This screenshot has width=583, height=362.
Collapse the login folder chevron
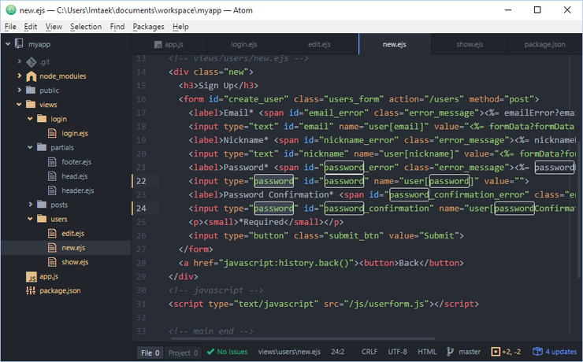[x=30, y=119]
